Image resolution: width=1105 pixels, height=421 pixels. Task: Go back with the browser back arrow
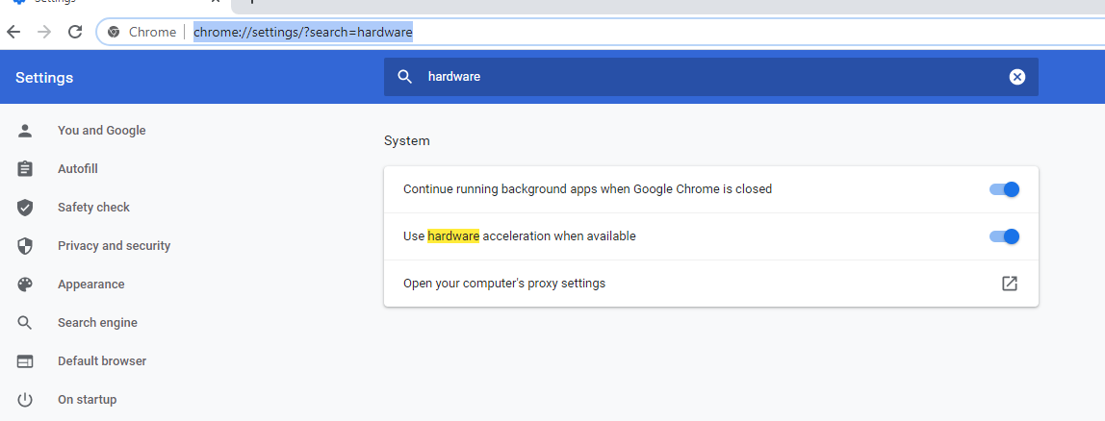point(13,32)
